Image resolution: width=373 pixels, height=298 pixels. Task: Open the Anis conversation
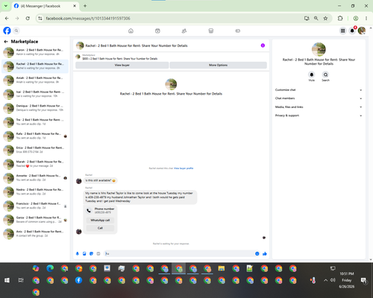coord(35,233)
